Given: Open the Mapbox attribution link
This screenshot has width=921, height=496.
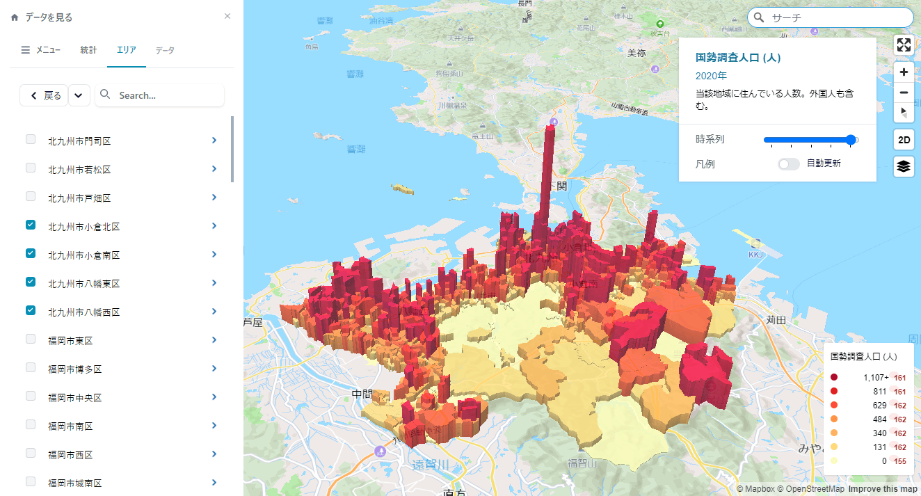Looking at the screenshot, I should (755, 489).
